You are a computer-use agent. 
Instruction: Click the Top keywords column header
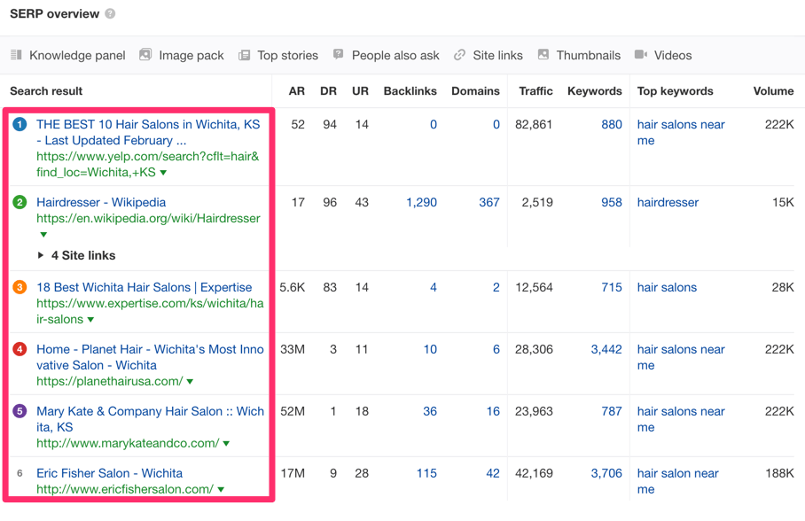coord(675,91)
